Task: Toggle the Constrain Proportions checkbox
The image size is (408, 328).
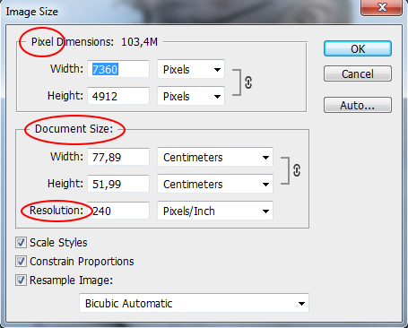Action: [21, 262]
